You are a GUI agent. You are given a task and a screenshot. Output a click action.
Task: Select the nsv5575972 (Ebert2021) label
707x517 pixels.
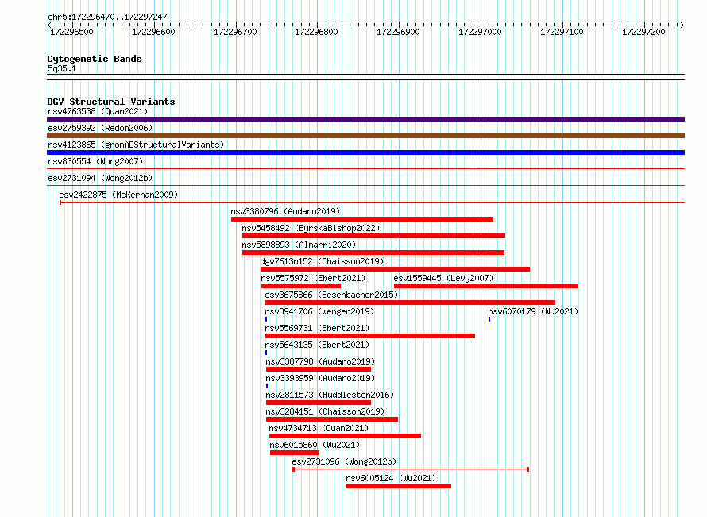tap(313, 278)
